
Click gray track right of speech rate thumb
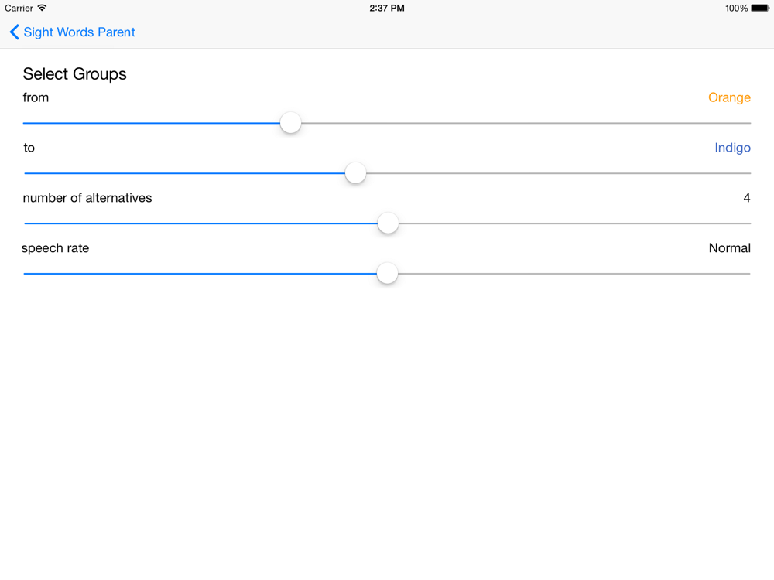click(x=574, y=273)
